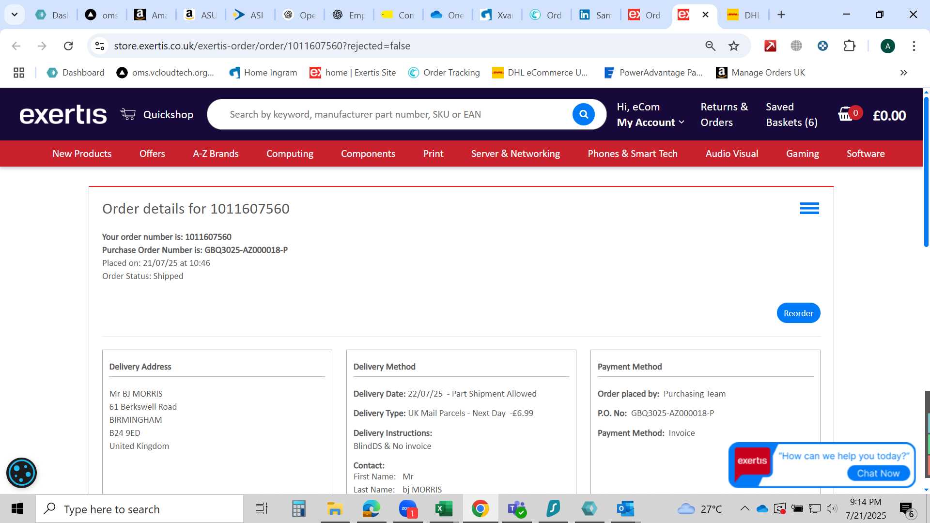930x523 pixels.
Task: Click the Chat Now button
Action: point(878,473)
